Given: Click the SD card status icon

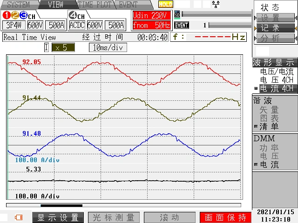Looking at the screenshot, I should 177,14.
